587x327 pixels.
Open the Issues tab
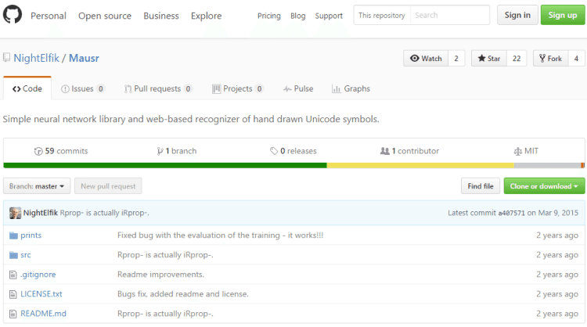83,88
